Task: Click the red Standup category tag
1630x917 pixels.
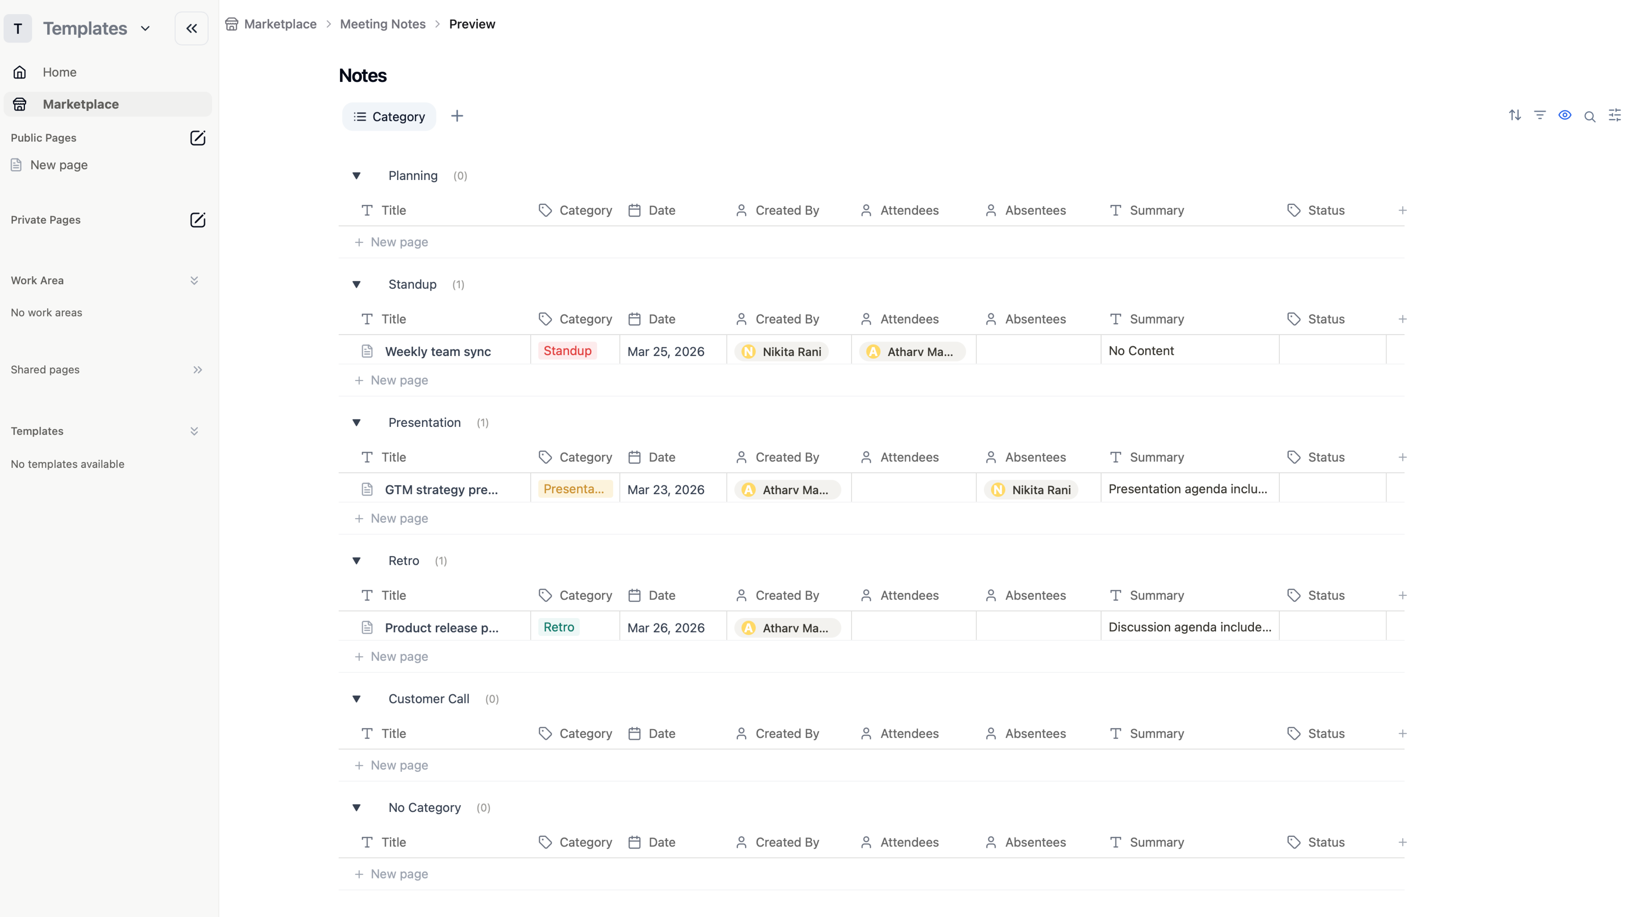Action: click(x=567, y=351)
